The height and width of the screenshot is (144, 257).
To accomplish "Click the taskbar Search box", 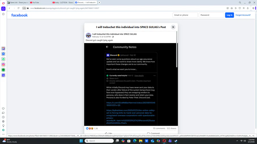I will pyautogui.click(x=99, y=141).
